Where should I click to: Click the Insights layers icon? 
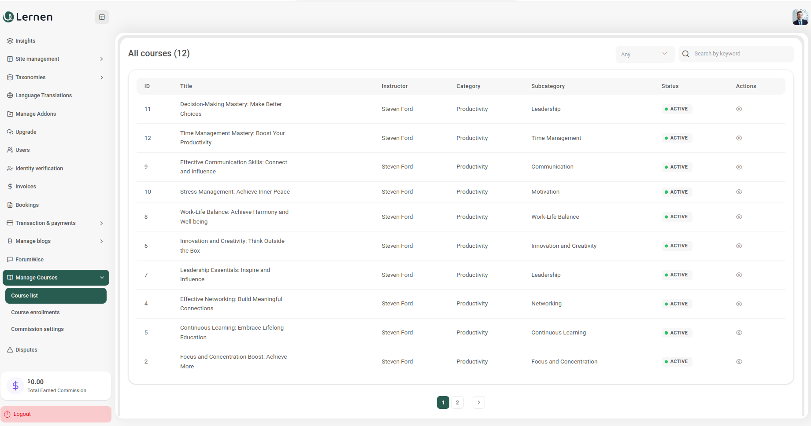(x=10, y=41)
